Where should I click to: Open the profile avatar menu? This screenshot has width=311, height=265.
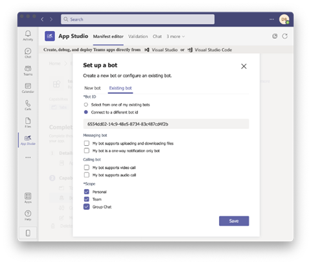point(284,19)
